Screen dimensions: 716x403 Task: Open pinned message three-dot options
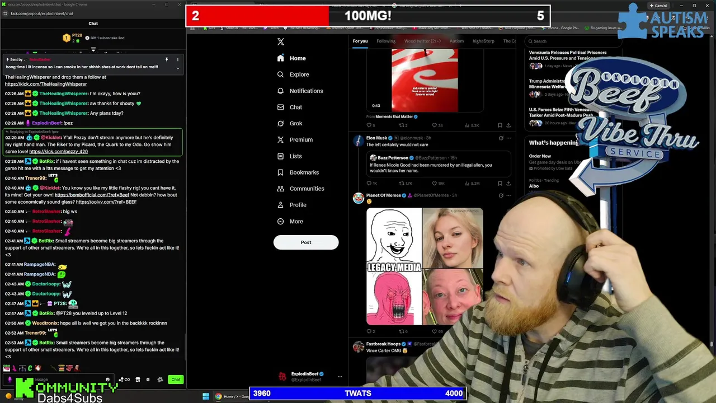[x=177, y=59]
